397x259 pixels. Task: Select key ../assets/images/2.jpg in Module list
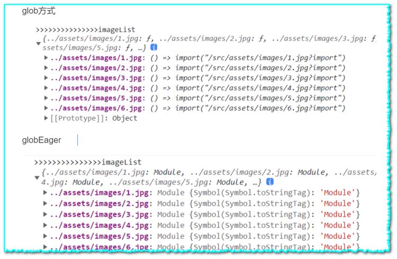pyautogui.click(x=100, y=204)
